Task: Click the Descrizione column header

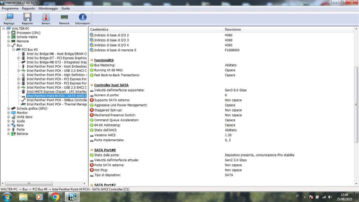Action: pyautogui.click(x=289, y=29)
